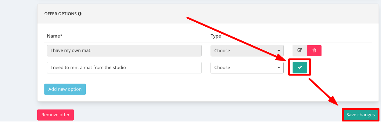
Task: Click the Name* column label
Action: coord(55,36)
